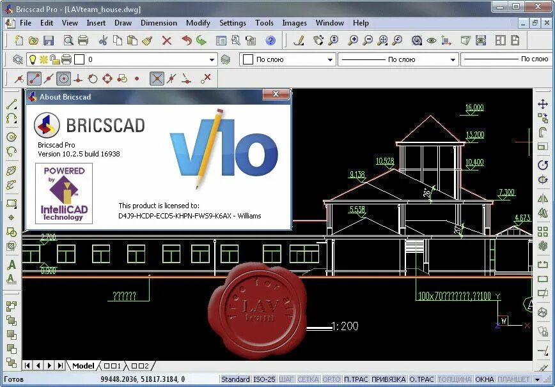This screenshot has height=387, width=555.
Task: Click the 1:200 scale label in drawing
Action: pyautogui.click(x=345, y=326)
